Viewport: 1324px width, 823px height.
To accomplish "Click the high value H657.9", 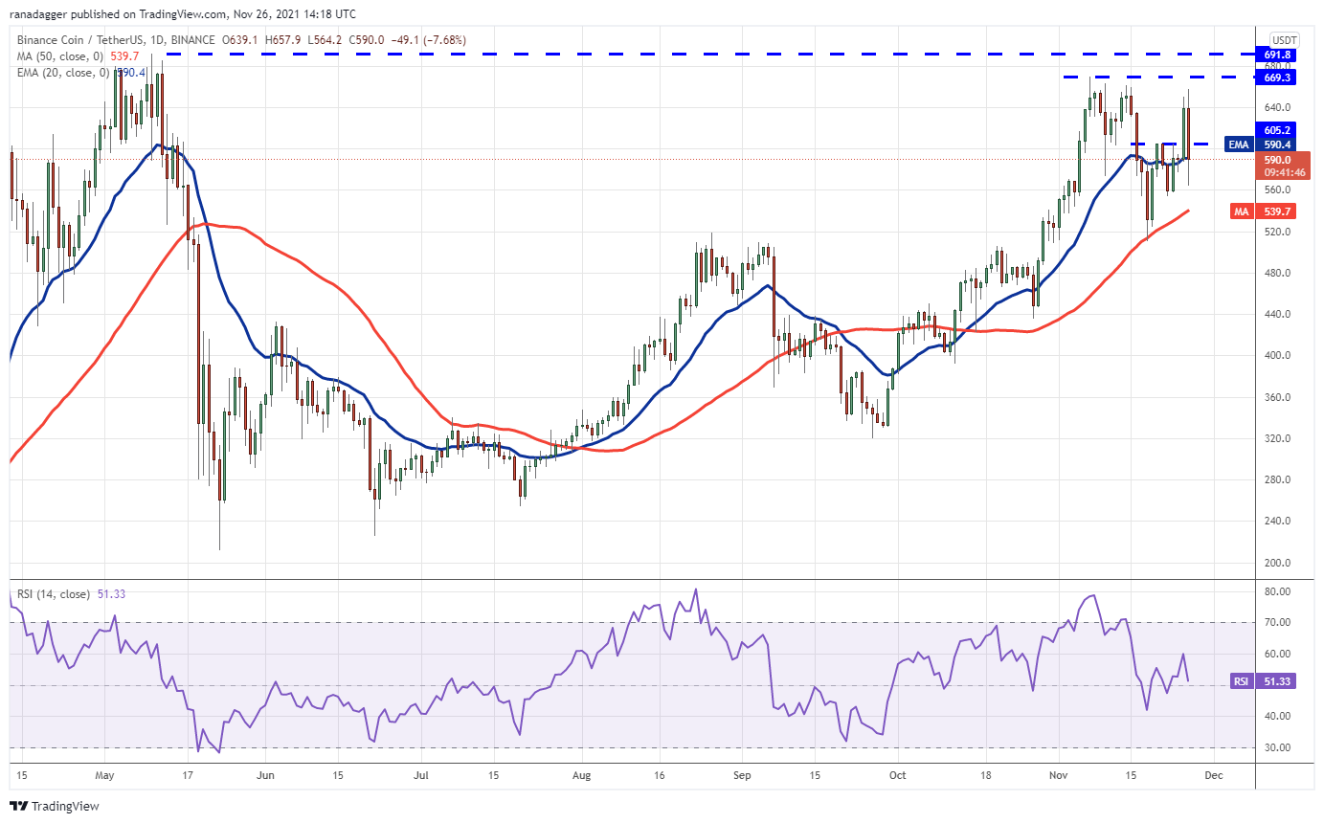I will 283,40.
